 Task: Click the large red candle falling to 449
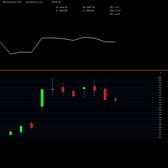(x=105, y=94)
